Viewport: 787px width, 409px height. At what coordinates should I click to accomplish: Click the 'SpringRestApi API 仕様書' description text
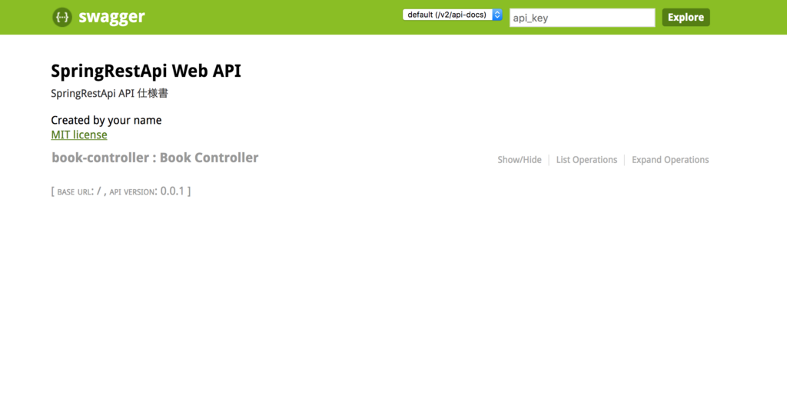tap(109, 93)
